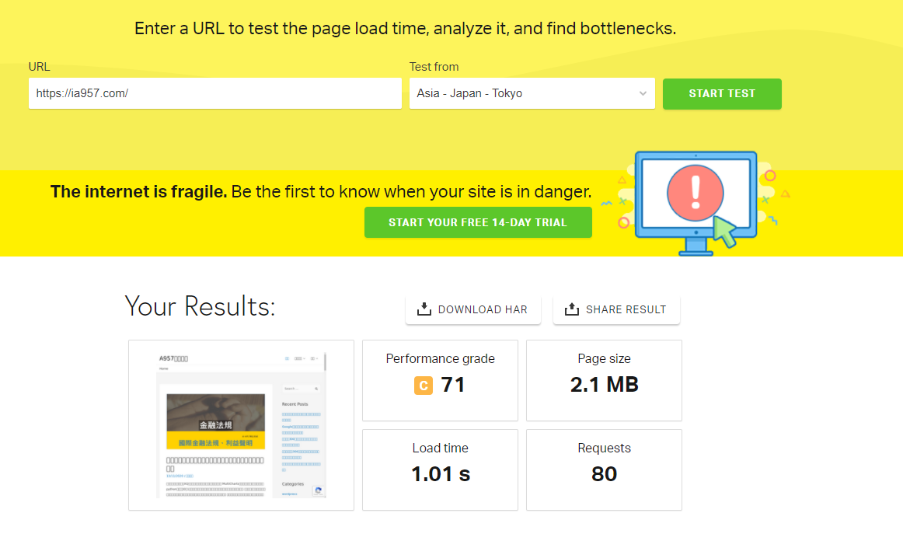Click the download icon beside DOWNLOAD HAR
This screenshot has width=903, height=541.
pos(424,309)
